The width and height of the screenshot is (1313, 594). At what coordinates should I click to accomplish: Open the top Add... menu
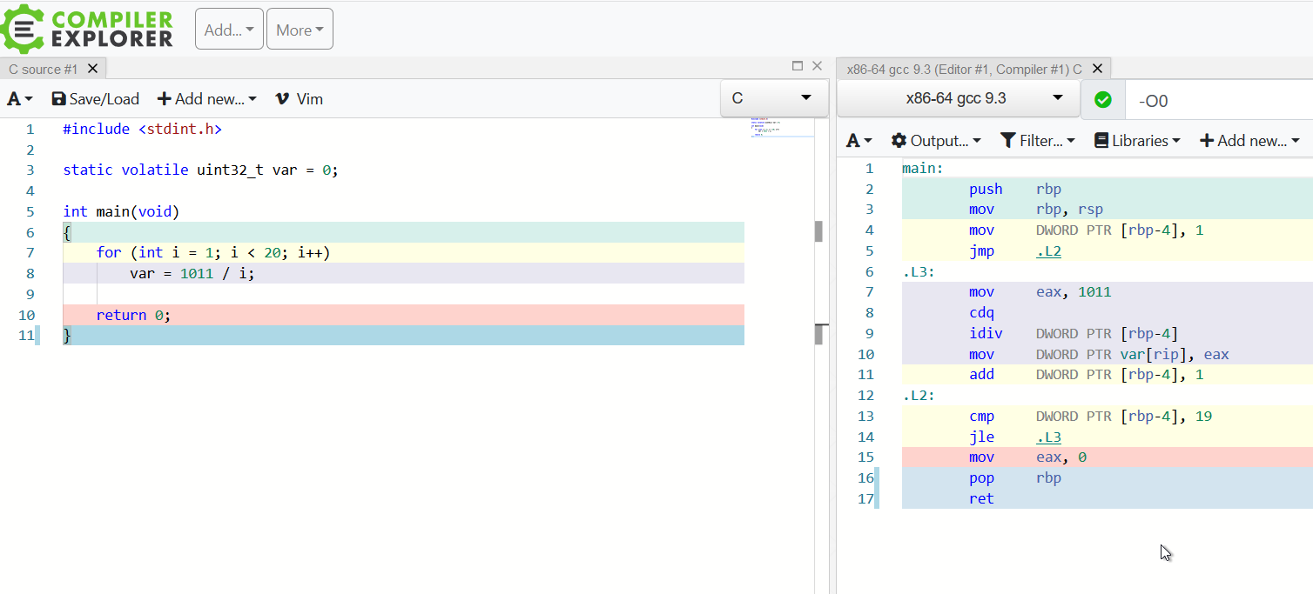[229, 30]
